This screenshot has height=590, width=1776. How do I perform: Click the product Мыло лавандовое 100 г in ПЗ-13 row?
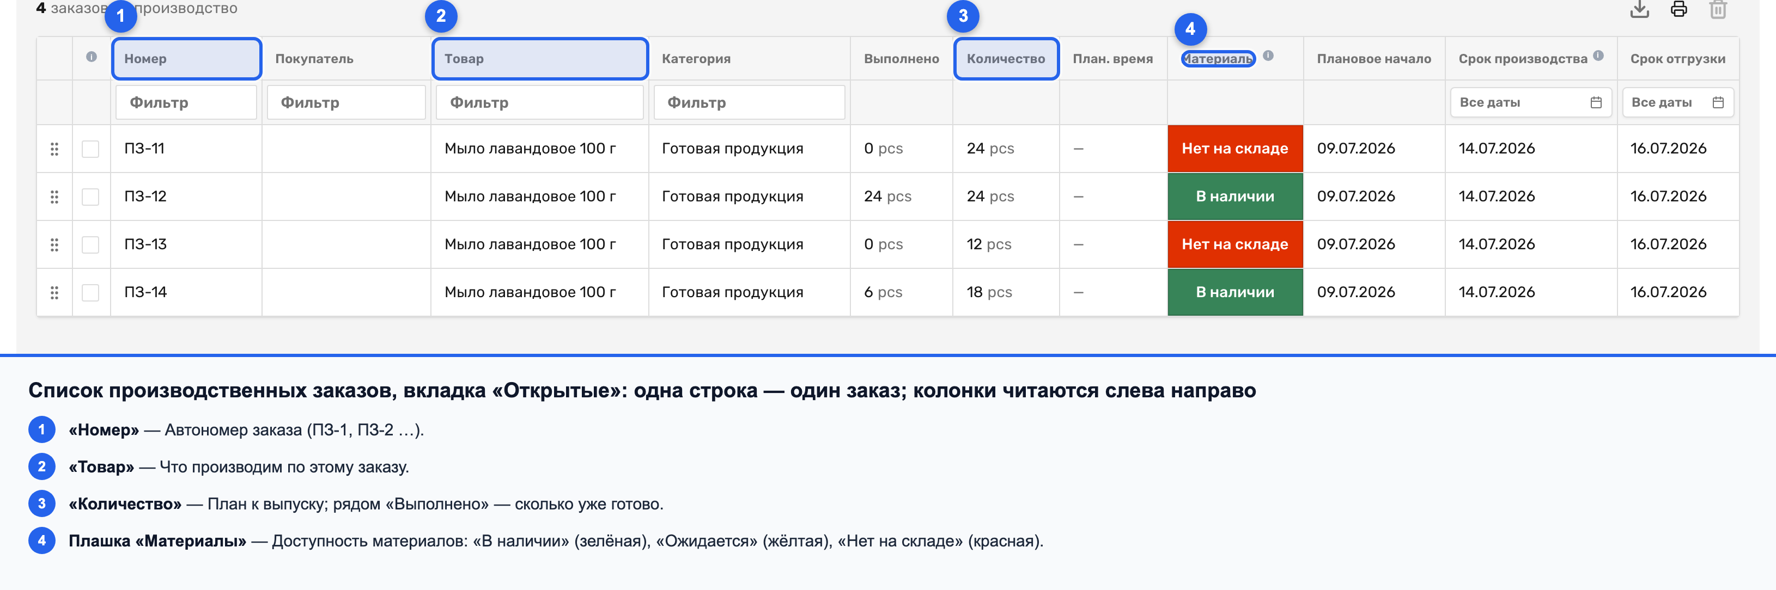(530, 244)
